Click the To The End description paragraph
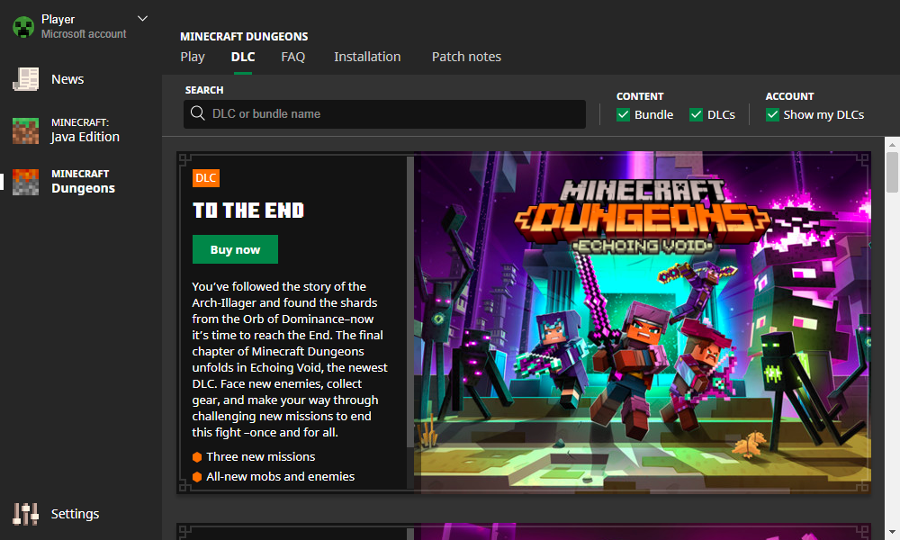Screen dimensions: 900x540 [290, 359]
